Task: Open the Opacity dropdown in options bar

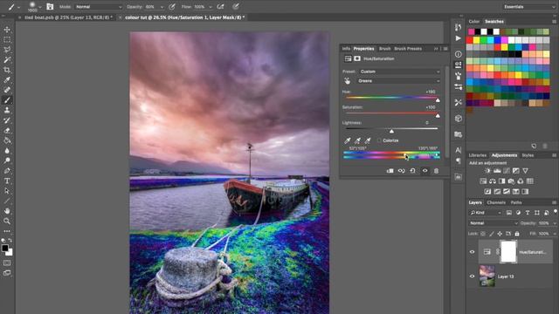Action: (x=162, y=7)
